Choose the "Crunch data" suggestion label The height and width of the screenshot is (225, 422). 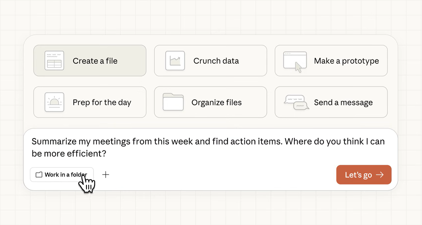(x=216, y=61)
